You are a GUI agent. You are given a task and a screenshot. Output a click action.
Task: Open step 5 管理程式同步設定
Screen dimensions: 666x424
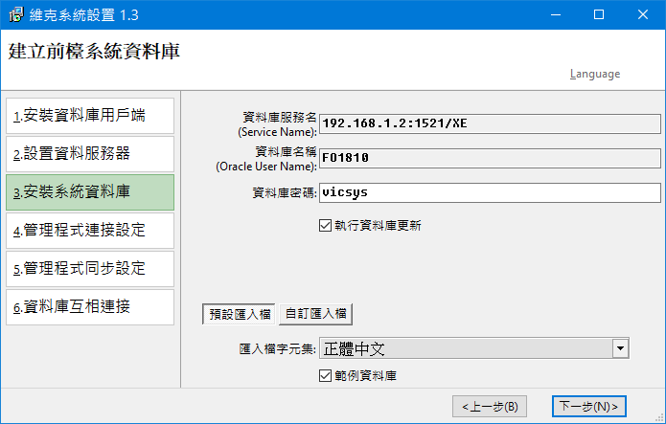90,269
